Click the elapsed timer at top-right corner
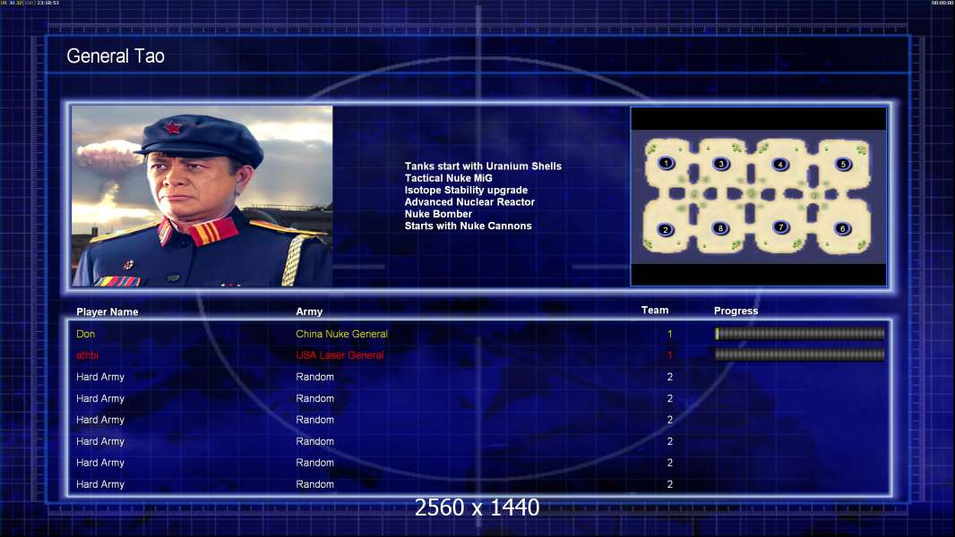Image resolution: width=955 pixels, height=537 pixels. 942,3
